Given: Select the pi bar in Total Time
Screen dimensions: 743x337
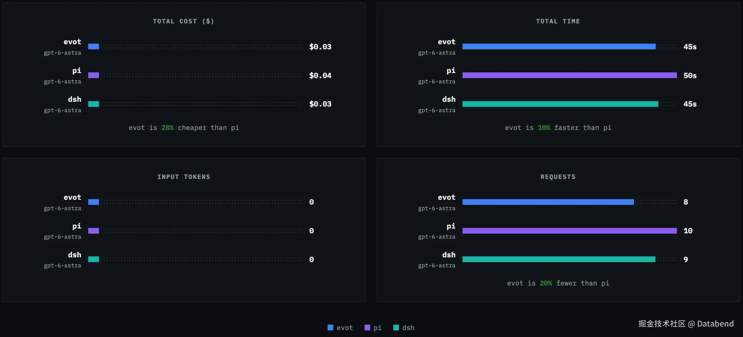Looking at the screenshot, I should point(569,75).
